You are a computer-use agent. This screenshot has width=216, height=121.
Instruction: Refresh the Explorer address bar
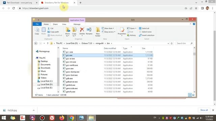point(172,43)
